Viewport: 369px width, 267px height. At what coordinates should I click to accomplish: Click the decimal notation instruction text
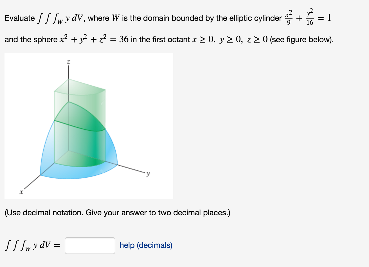[x=117, y=213]
